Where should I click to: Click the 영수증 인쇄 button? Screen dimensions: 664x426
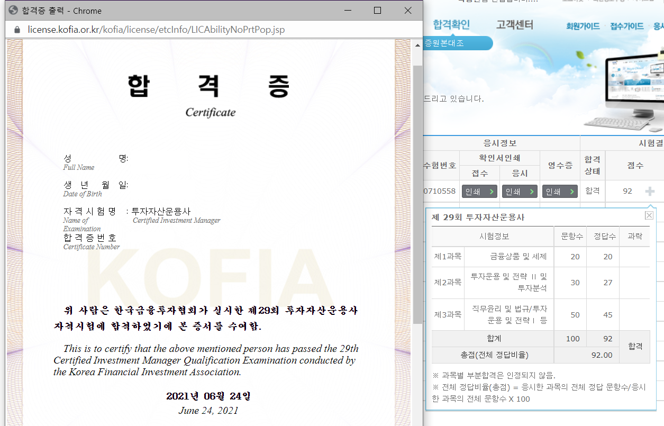560,192
